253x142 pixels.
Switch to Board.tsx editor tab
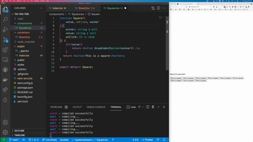coord(85,8)
